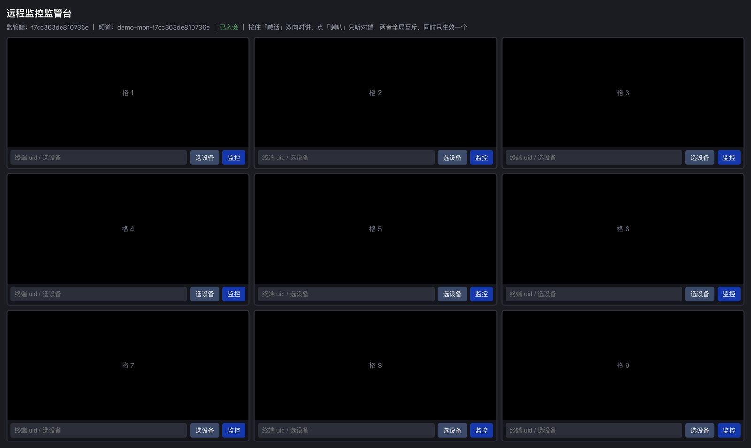Start monitoring with 监控 in 格 3
This screenshot has width=751, height=448.
729,157
